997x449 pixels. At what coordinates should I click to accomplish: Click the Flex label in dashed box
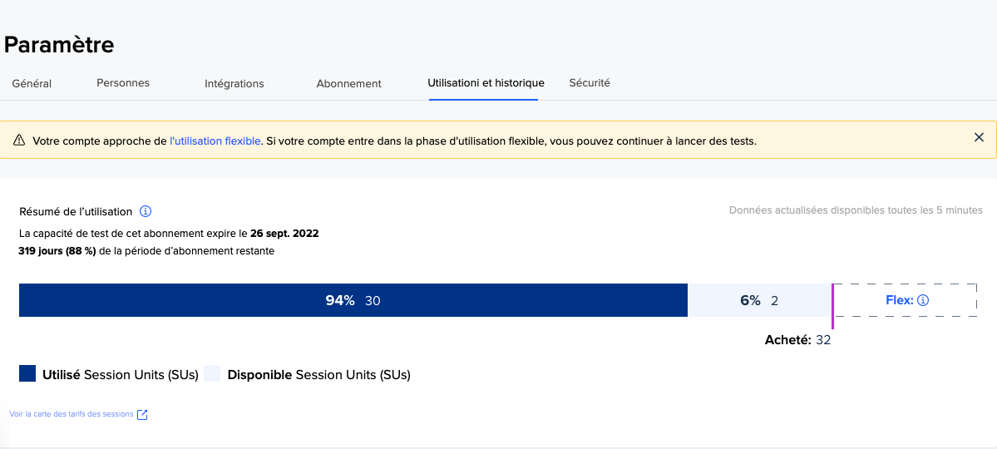tap(899, 300)
